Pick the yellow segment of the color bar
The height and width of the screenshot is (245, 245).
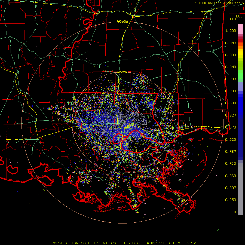240,53
